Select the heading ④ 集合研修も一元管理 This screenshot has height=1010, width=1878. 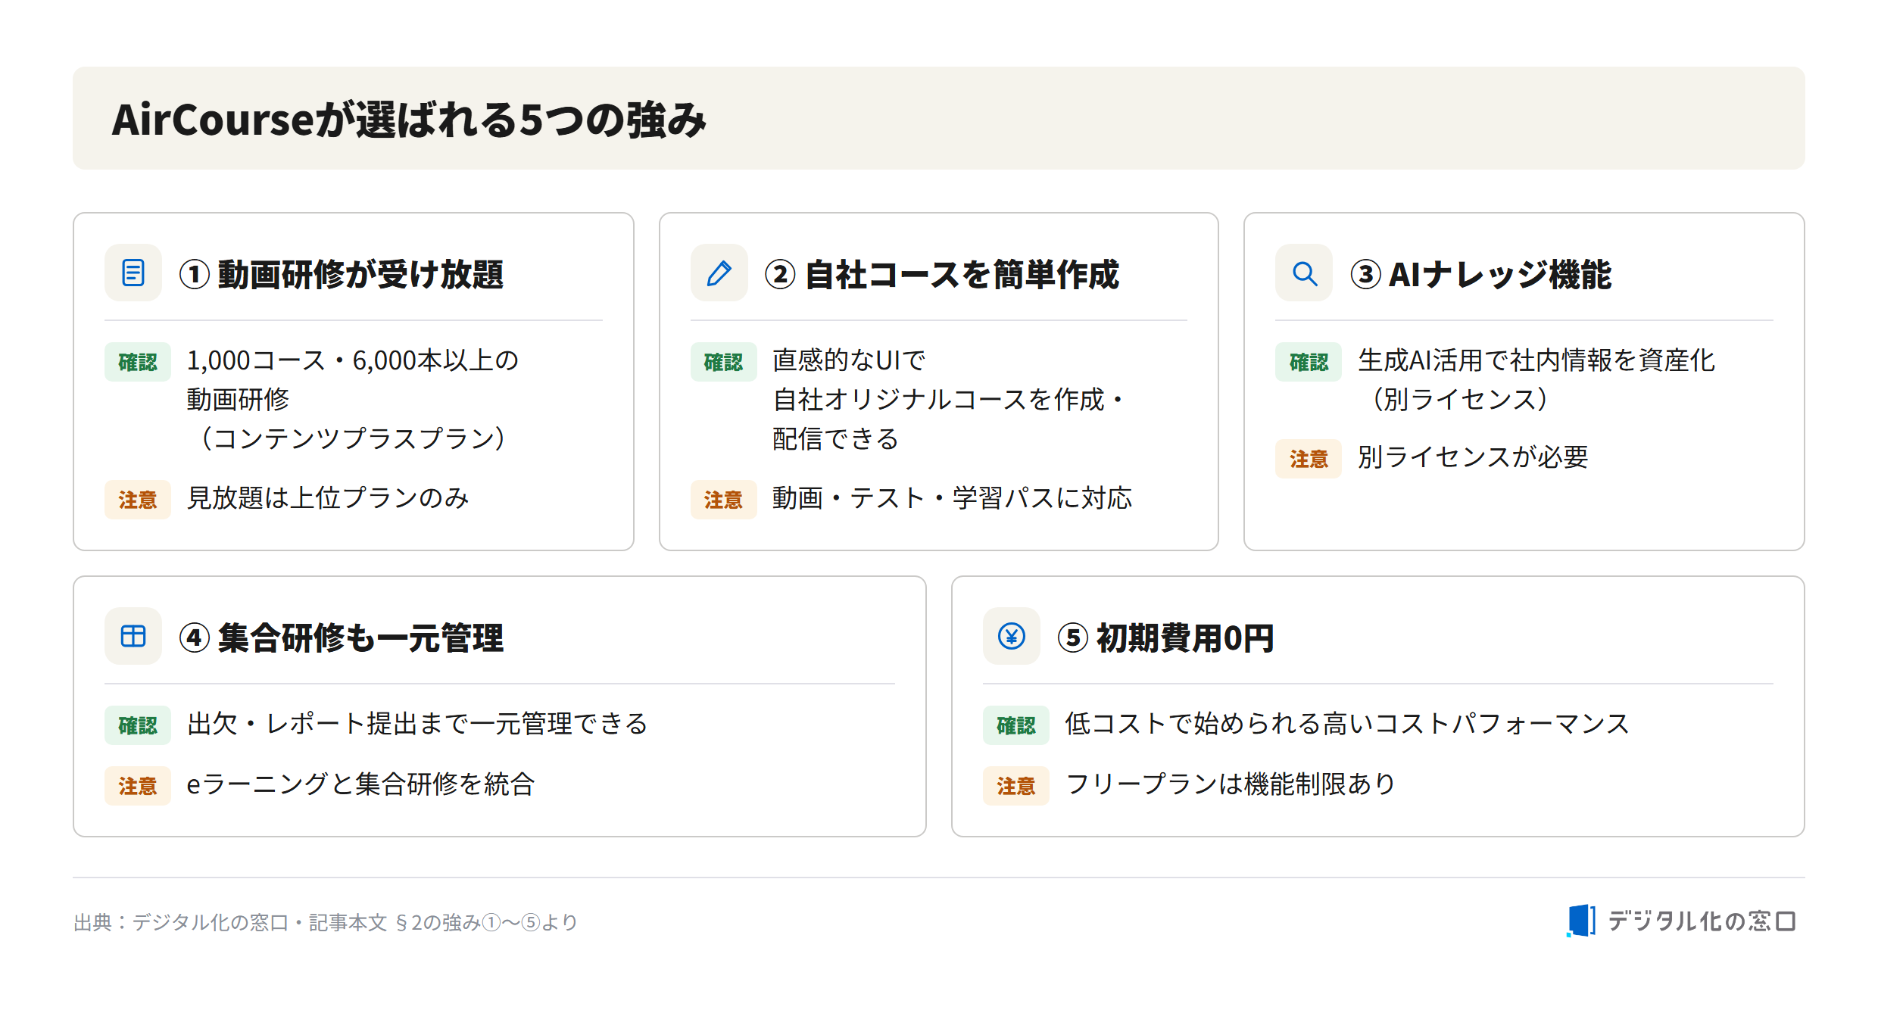coord(342,637)
